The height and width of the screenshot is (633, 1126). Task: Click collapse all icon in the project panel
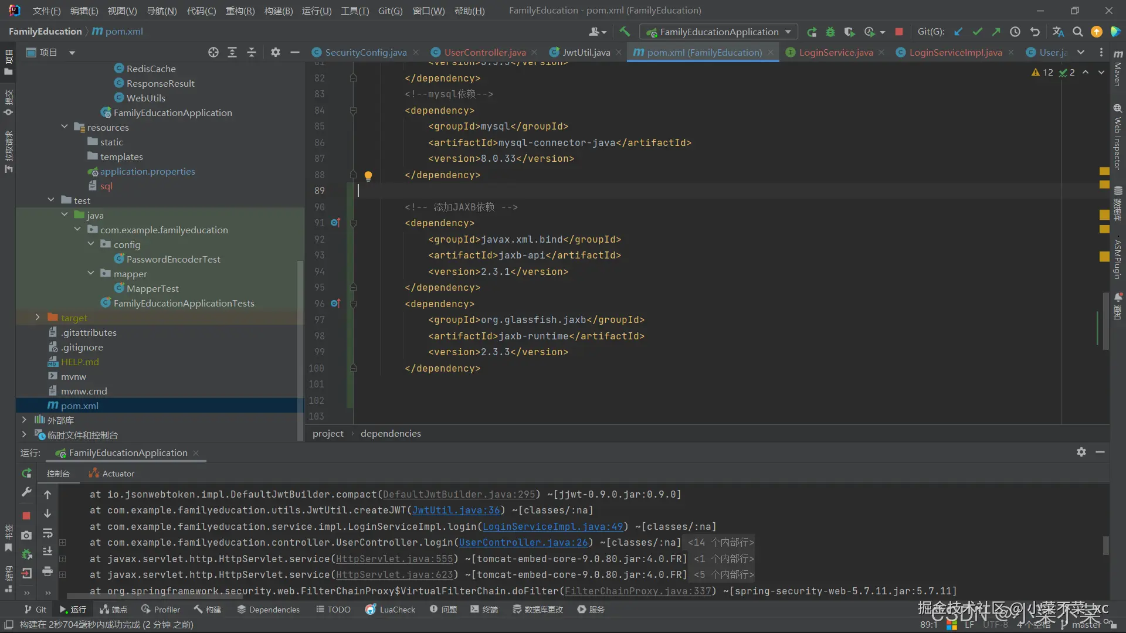(x=252, y=53)
